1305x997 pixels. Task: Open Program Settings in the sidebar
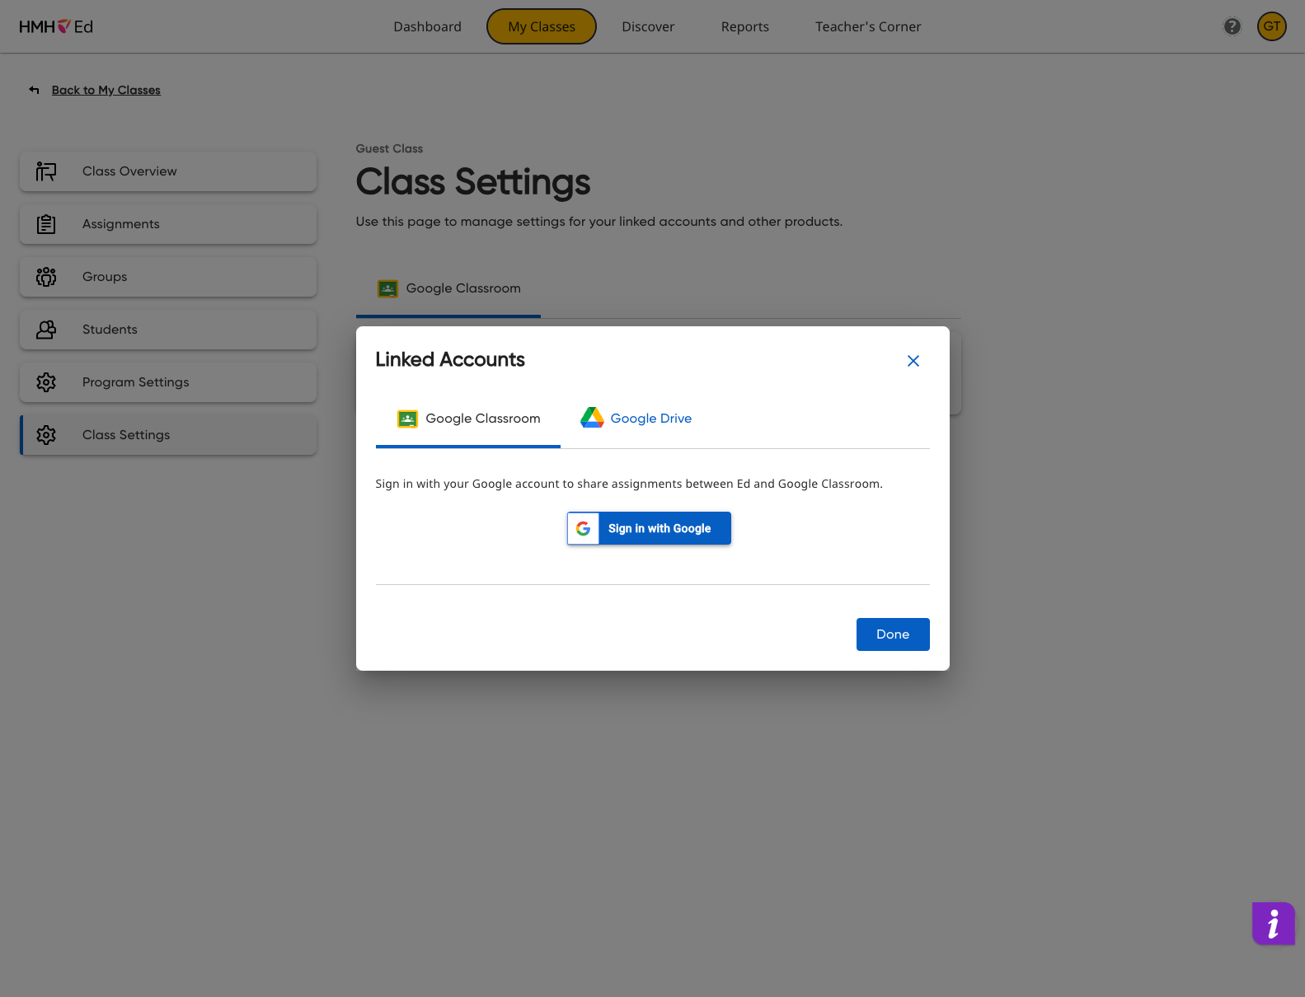168,382
